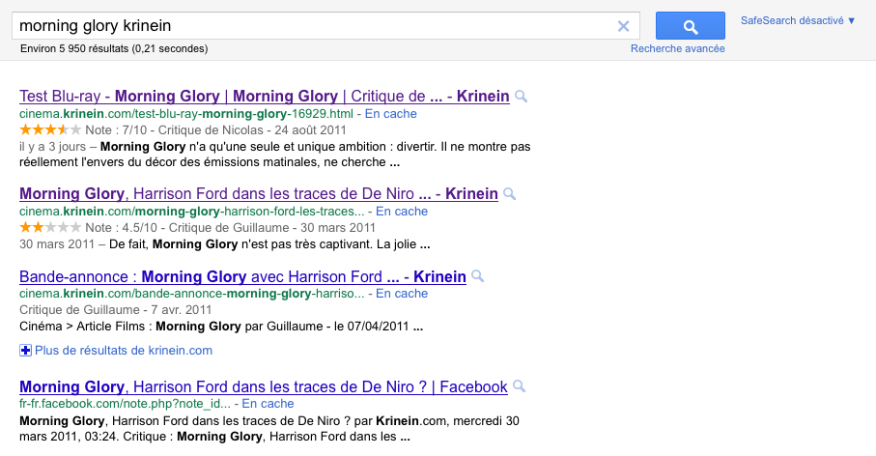Open En cache for the bande-annonce URL
The image size is (876, 456).
pos(402,294)
